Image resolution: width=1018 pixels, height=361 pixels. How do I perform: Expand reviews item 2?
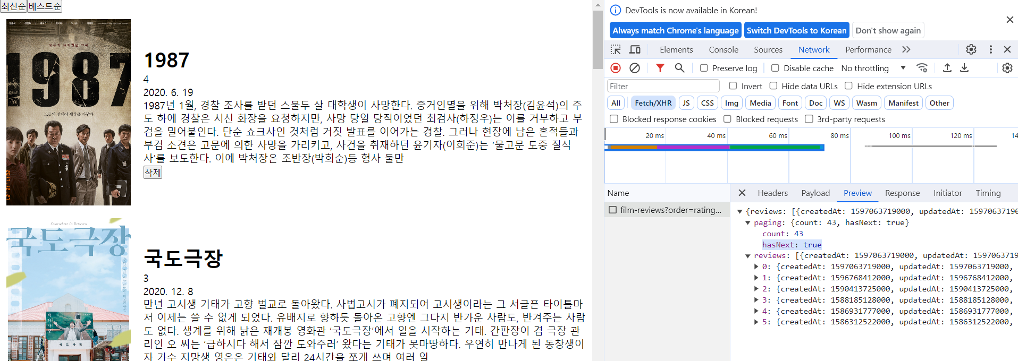[x=756, y=289]
